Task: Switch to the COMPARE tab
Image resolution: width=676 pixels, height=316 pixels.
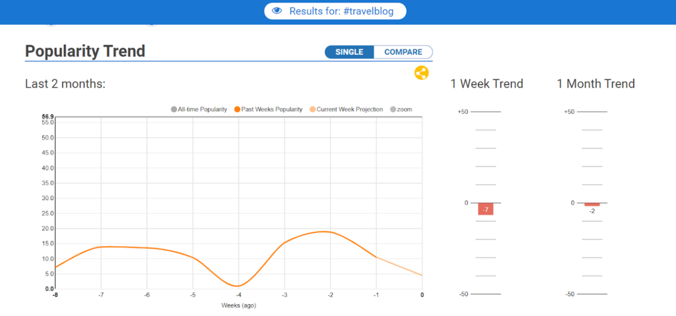Action: pyautogui.click(x=403, y=52)
